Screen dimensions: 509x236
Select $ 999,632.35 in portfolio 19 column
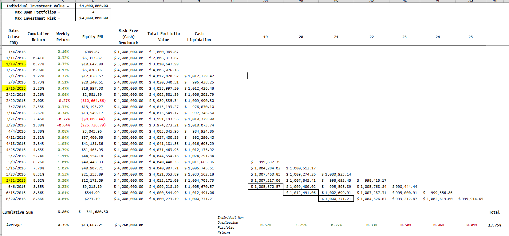click(x=266, y=162)
